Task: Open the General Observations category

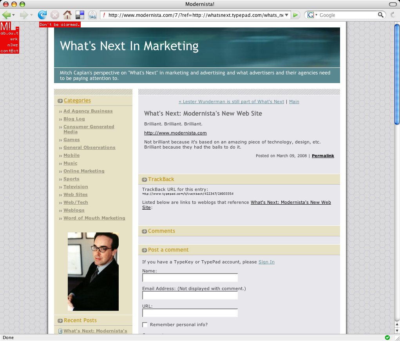Action: [89, 147]
